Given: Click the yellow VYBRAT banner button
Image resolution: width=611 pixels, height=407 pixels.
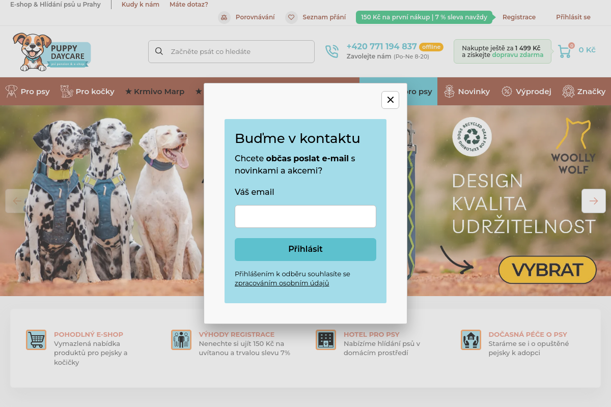Looking at the screenshot, I should click(547, 270).
